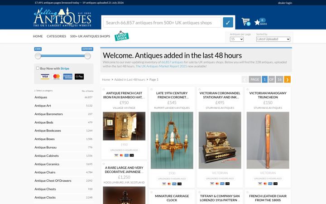Open 500+ UK ANTIQUES SHOPS menu

point(90,36)
